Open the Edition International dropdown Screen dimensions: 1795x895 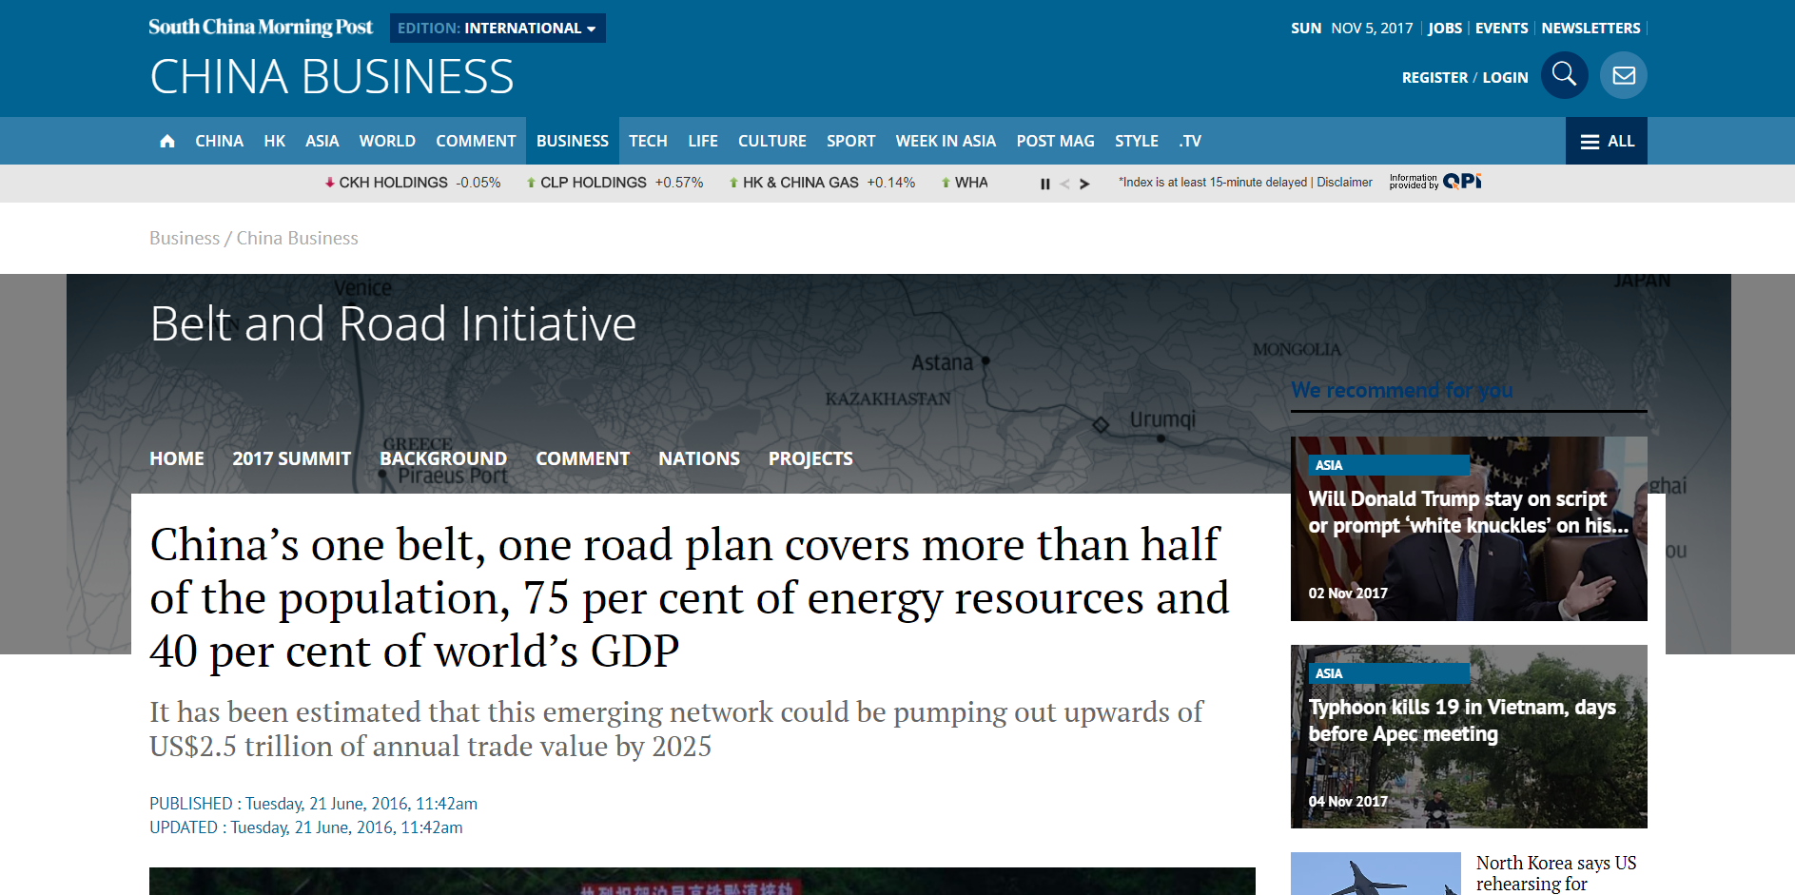pyautogui.click(x=497, y=29)
